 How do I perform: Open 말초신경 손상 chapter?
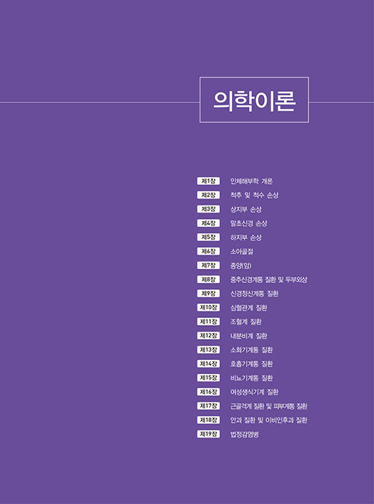coord(248,223)
